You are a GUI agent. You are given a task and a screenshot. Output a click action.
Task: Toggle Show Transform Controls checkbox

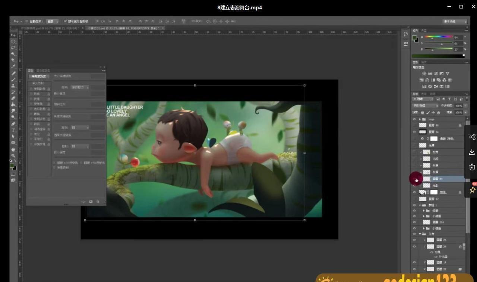pos(66,21)
